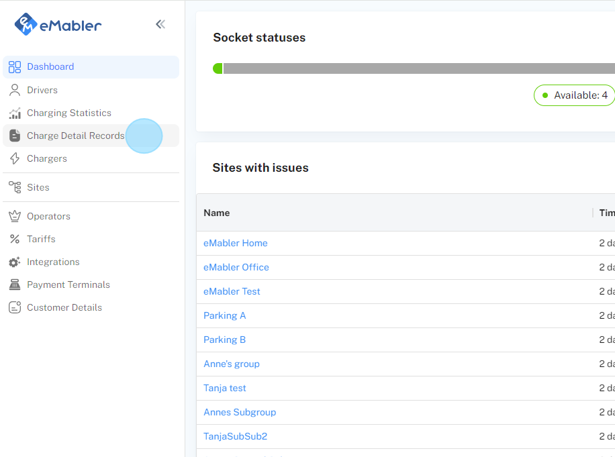Click the green segment of socket status bar

point(218,68)
